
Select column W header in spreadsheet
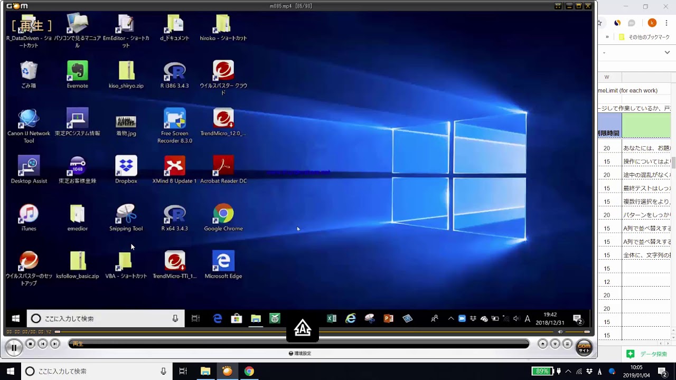(x=607, y=77)
